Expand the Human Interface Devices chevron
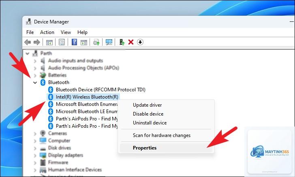The image size is (295, 177). (35, 170)
